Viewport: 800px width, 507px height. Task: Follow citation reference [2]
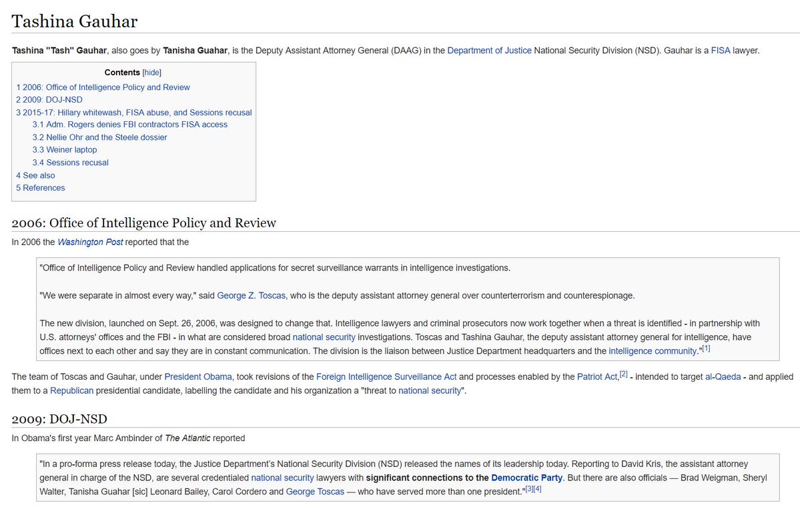pos(623,374)
